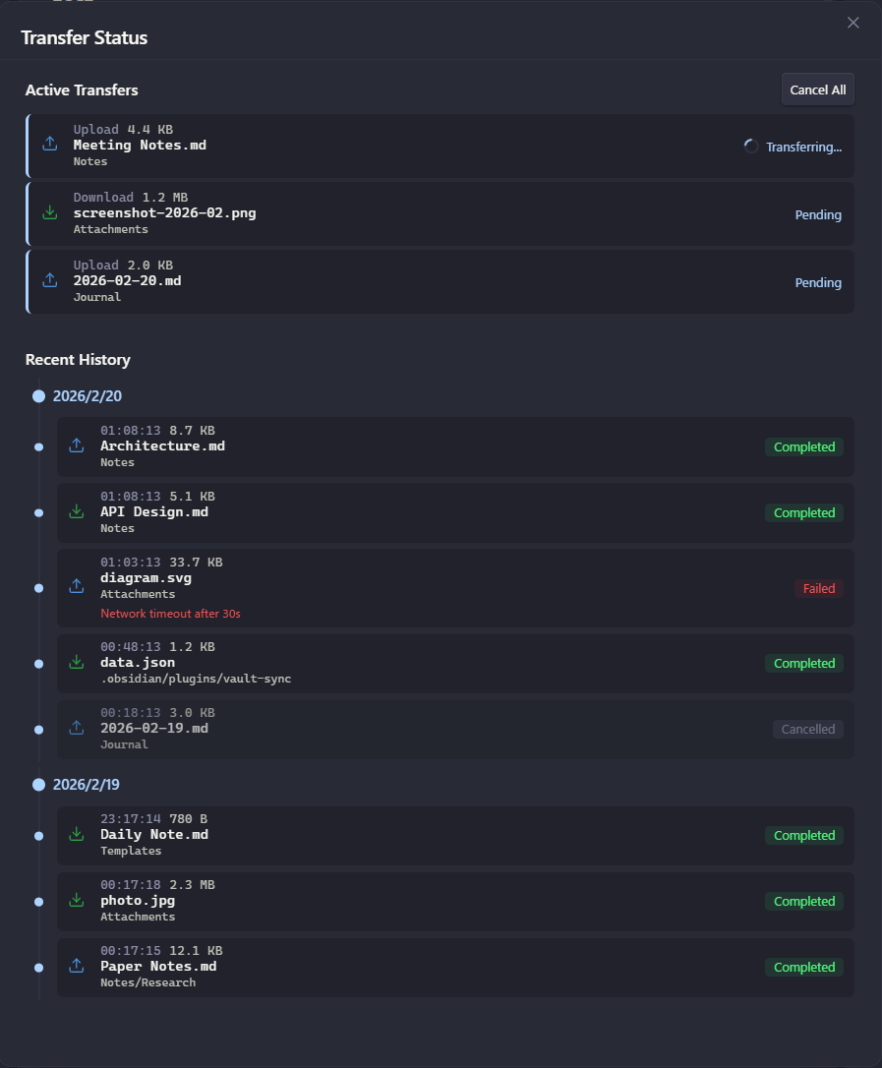This screenshot has width=882, height=1068.
Task: Click the timeline dot beside diagram.svg entry
Action: (x=38, y=588)
